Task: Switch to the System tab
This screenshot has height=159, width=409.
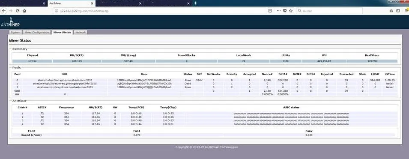Action: tap(16, 33)
